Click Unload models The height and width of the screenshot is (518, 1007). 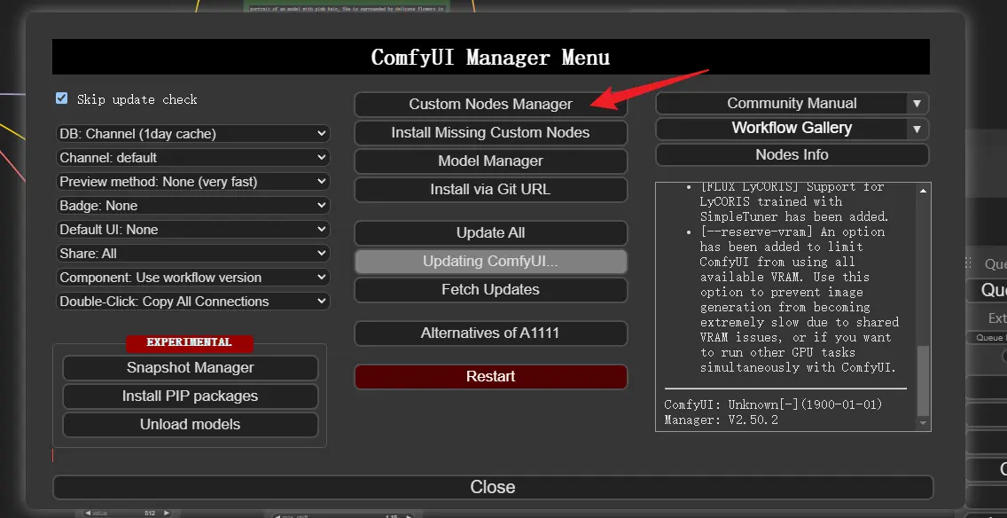[x=190, y=424]
